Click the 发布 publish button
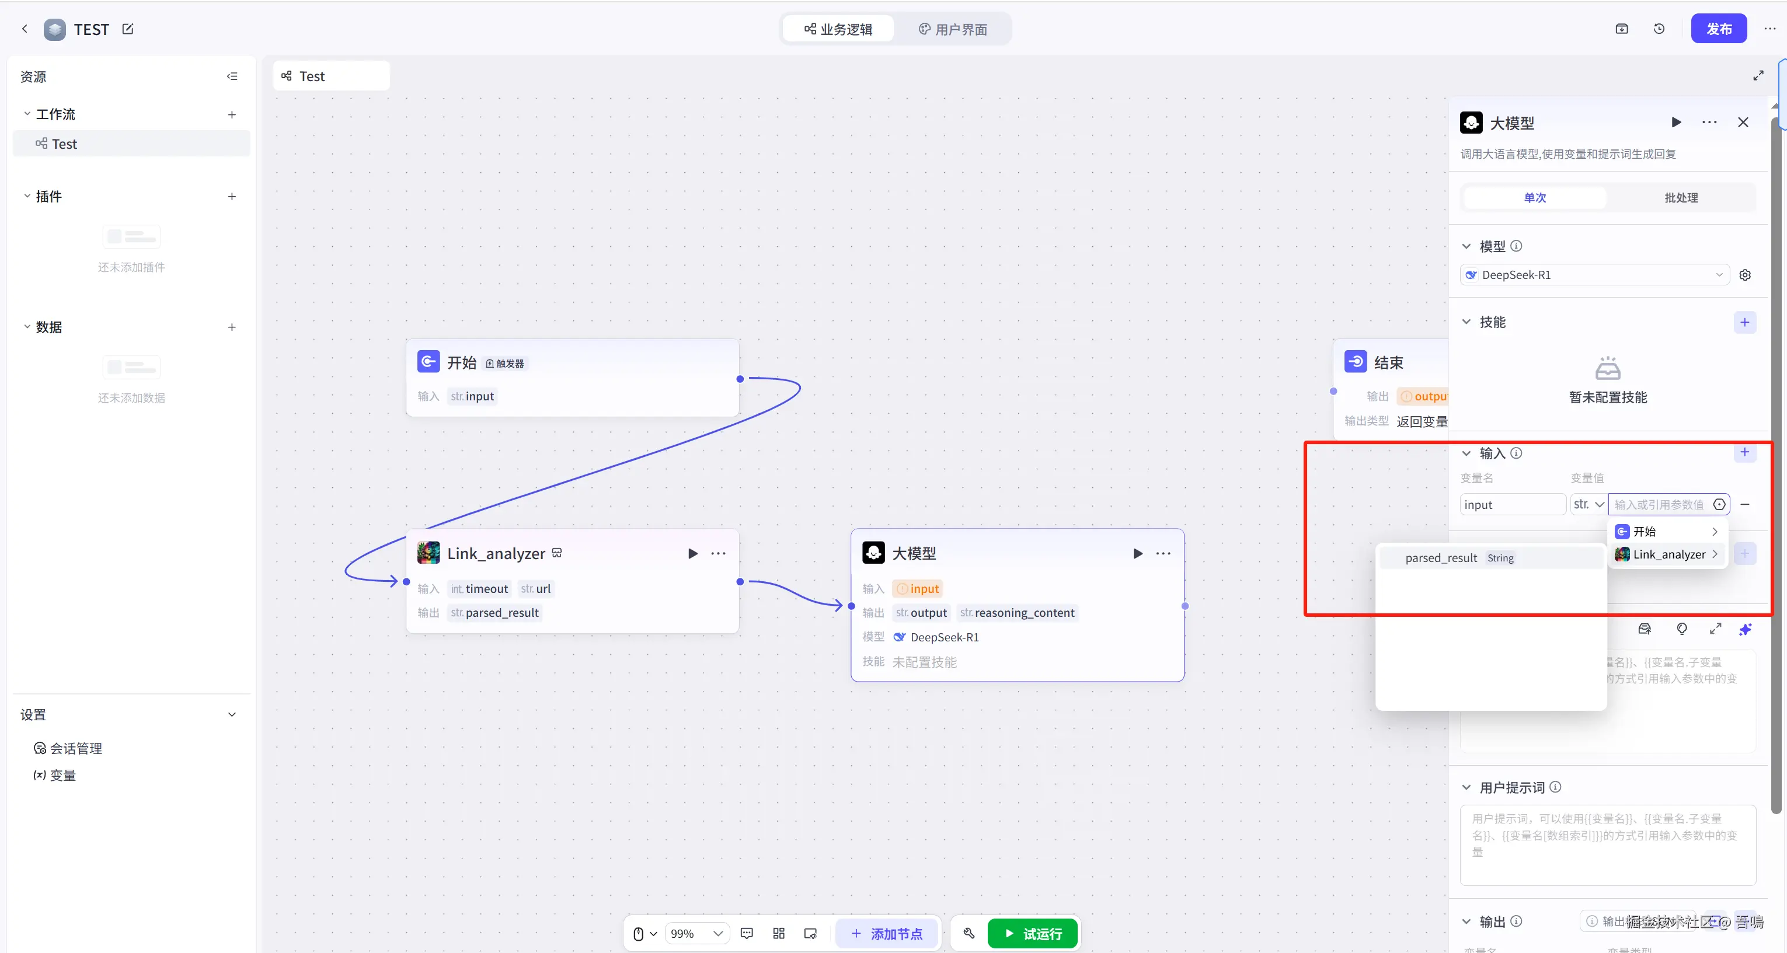Screen dimensions: 1787x953 tap(1718, 29)
